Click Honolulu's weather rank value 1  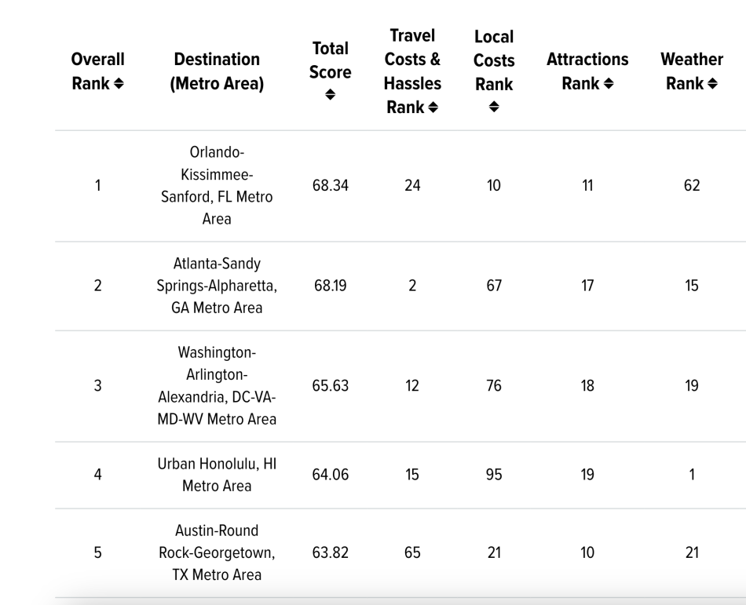point(692,475)
